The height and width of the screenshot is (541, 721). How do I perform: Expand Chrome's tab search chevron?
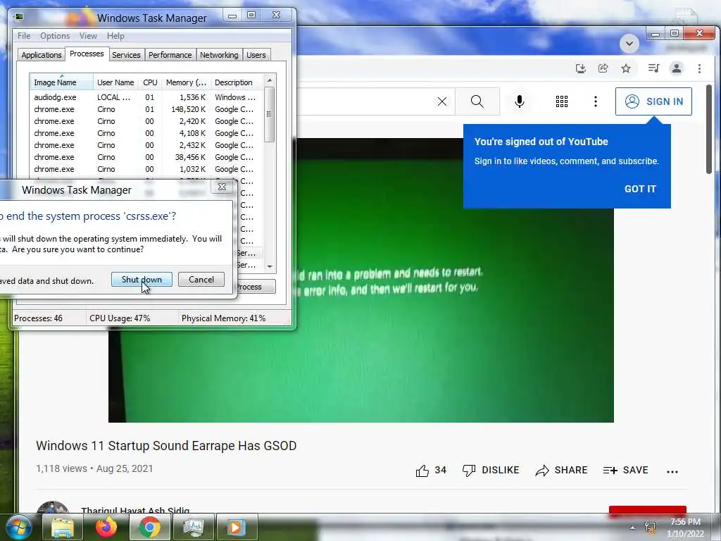[629, 44]
